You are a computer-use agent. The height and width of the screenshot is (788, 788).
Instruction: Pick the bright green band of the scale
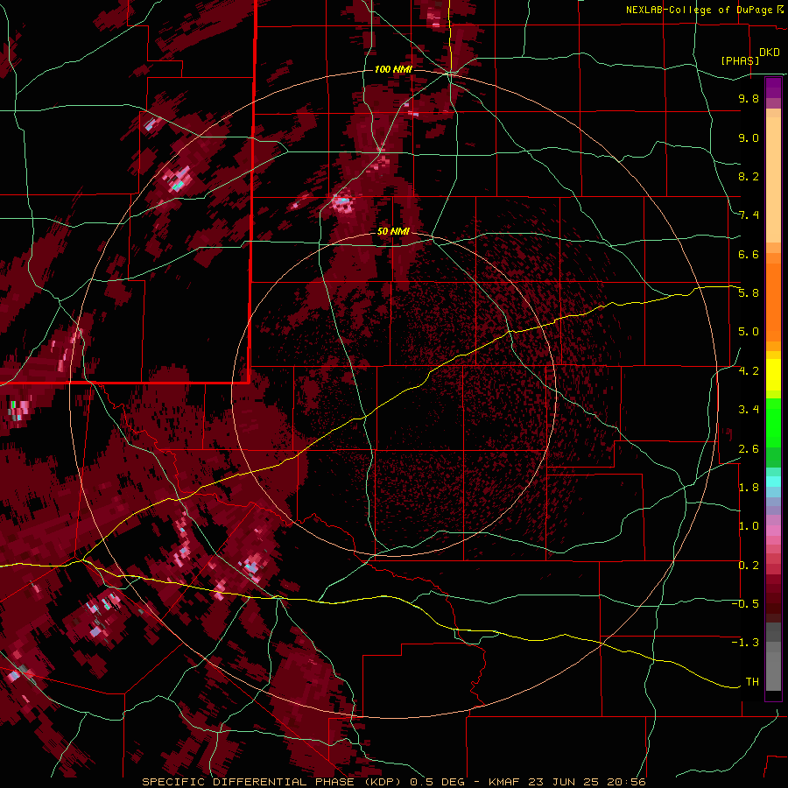[773, 422]
